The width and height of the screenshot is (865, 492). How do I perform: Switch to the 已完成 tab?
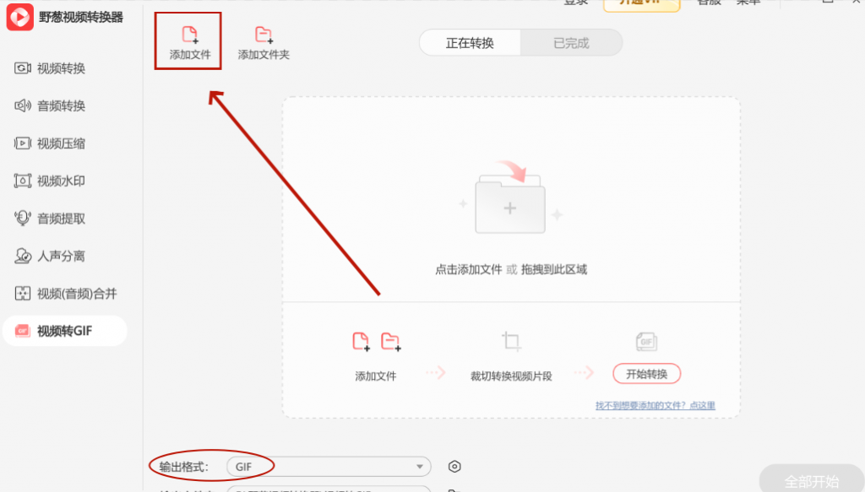tap(571, 42)
